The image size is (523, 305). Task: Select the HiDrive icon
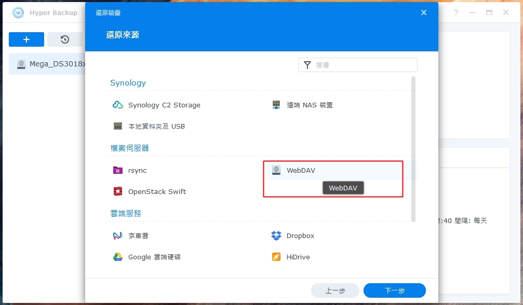[x=276, y=257]
